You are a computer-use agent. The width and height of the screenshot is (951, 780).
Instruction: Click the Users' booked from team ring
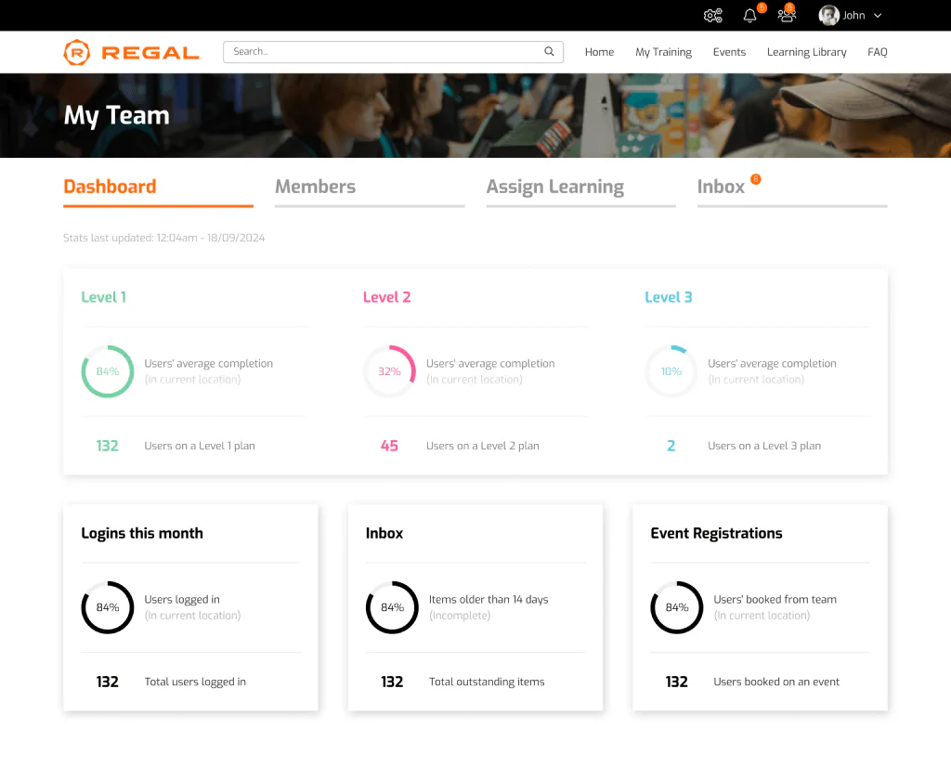coord(677,607)
